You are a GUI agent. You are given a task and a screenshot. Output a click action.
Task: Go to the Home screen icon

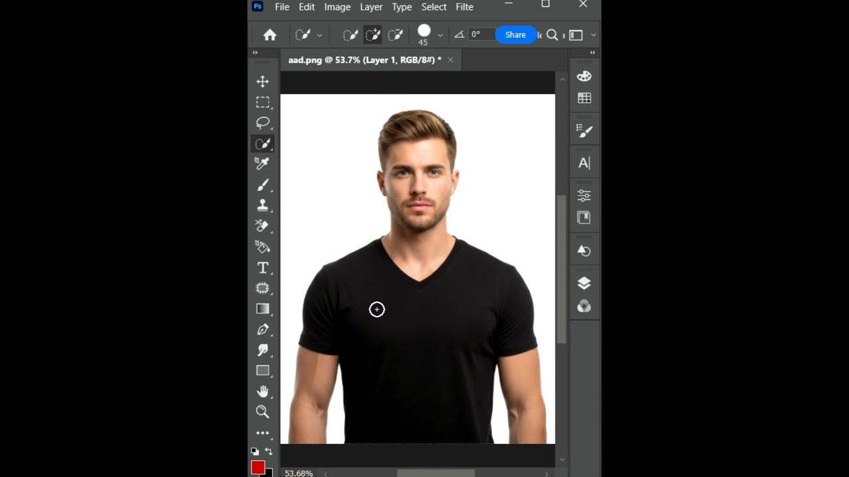[x=270, y=35]
